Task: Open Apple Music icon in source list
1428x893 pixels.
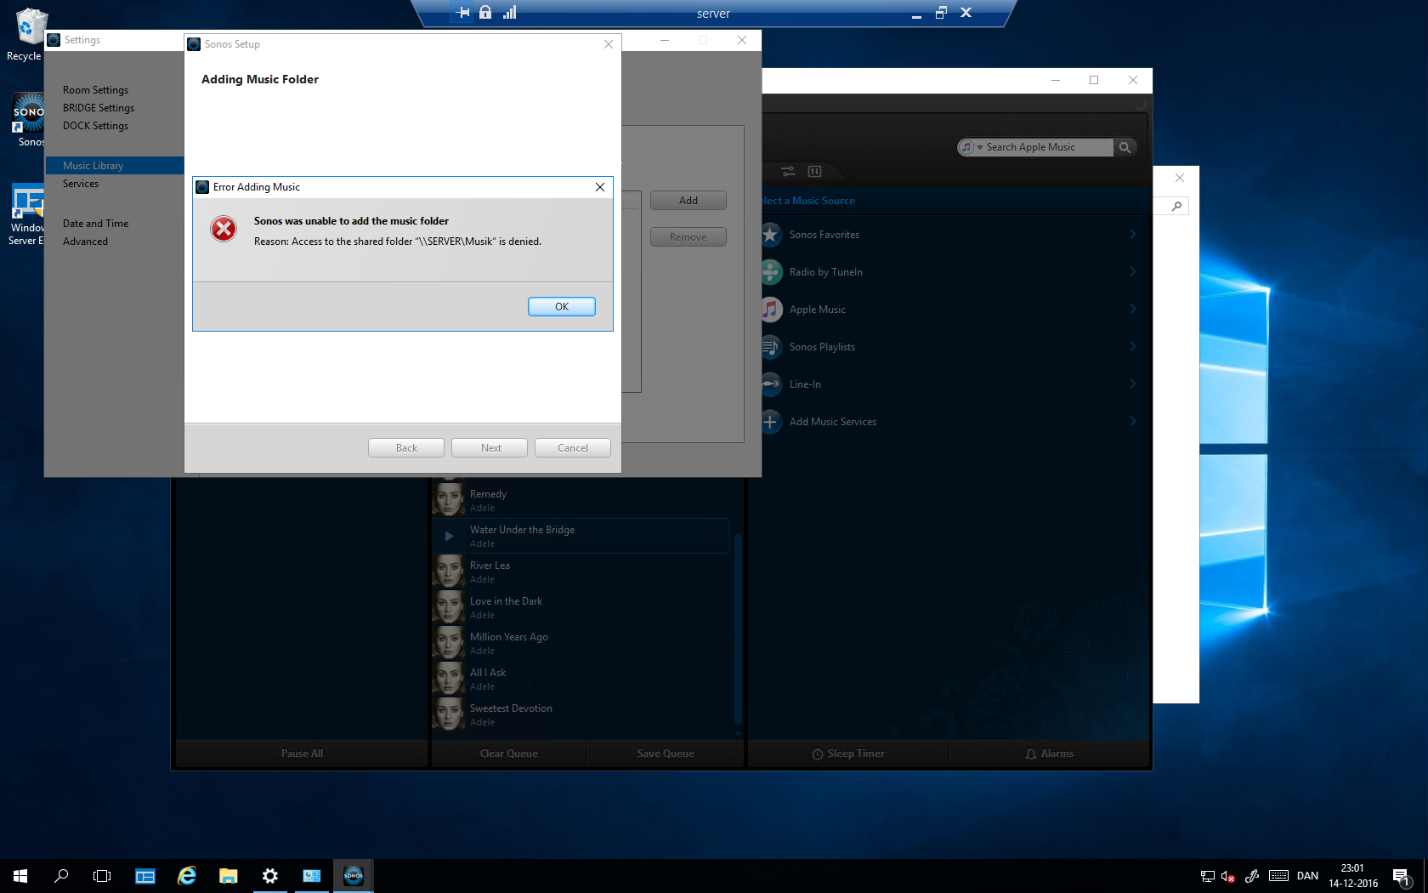Action: tap(771, 310)
